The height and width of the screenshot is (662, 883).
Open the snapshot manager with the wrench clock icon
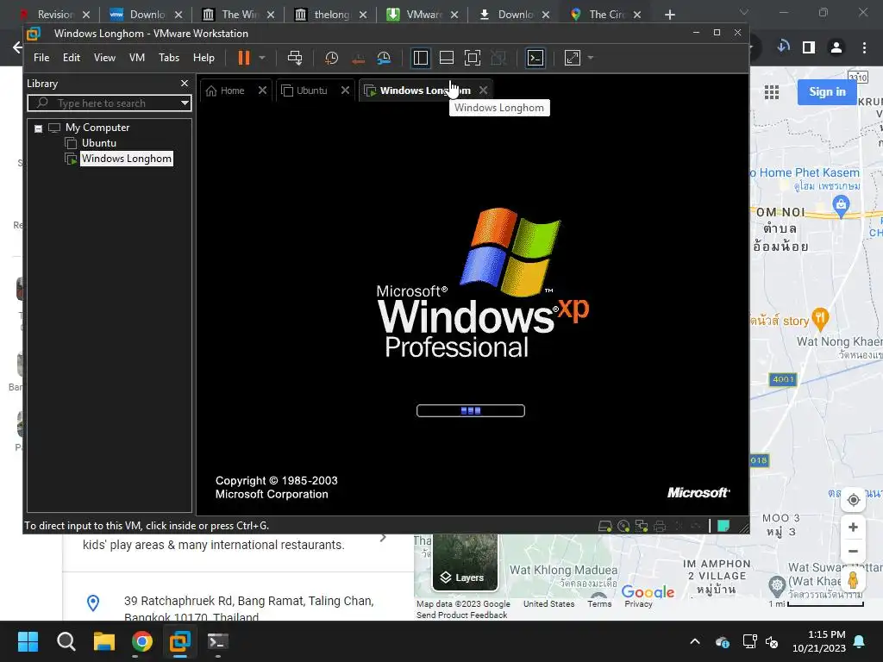click(x=384, y=58)
